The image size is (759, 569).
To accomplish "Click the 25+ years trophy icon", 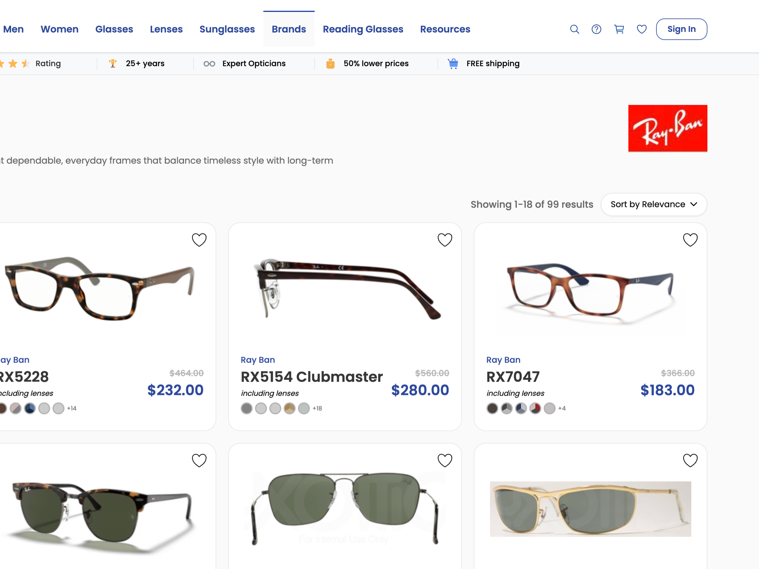I will pyautogui.click(x=112, y=64).
